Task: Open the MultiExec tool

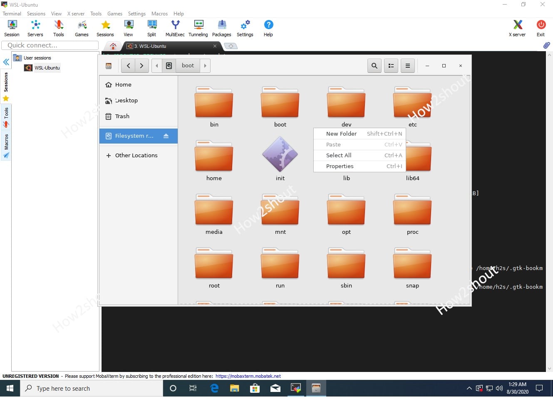Action: [175, 28]
